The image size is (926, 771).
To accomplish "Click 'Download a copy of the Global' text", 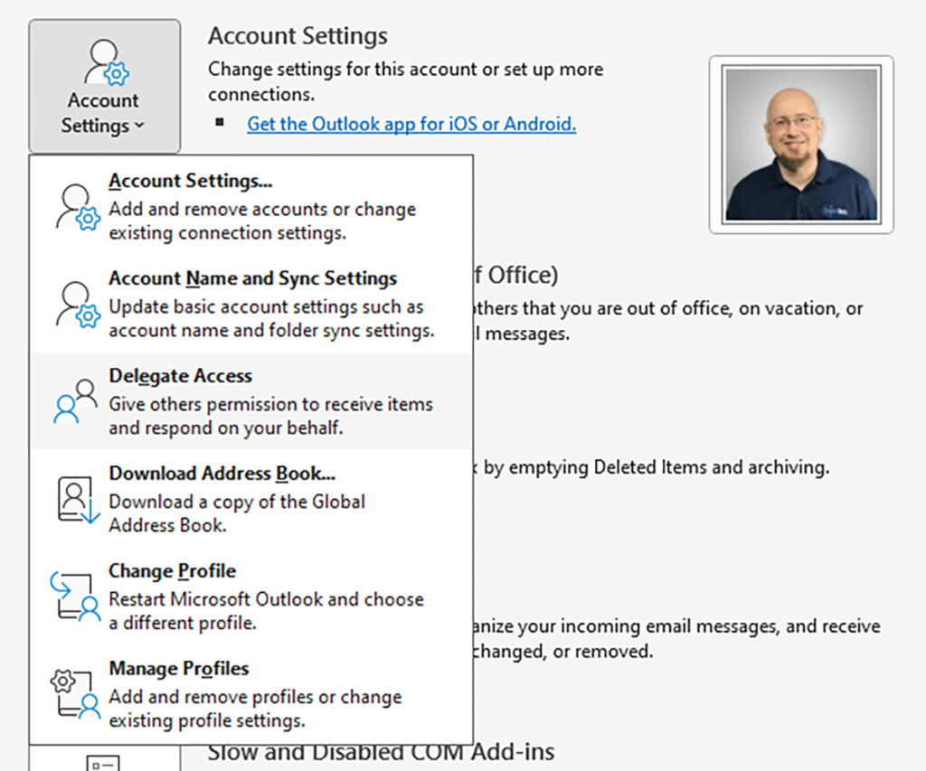I will pyautogui.click(x=237, y=502).
